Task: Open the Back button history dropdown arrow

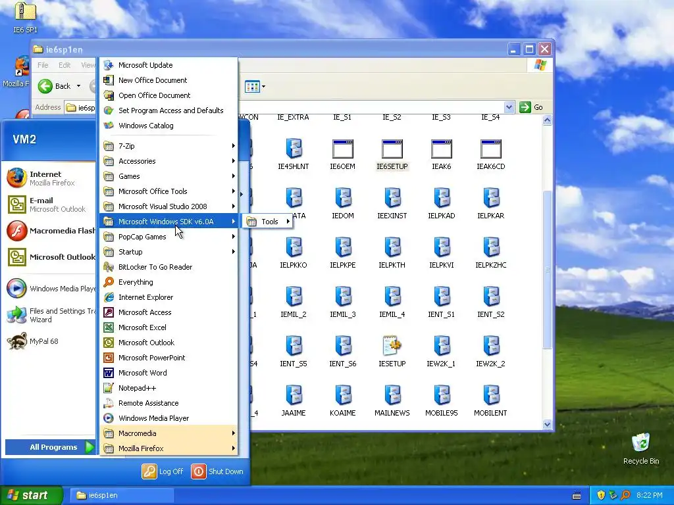Action: 79,86
